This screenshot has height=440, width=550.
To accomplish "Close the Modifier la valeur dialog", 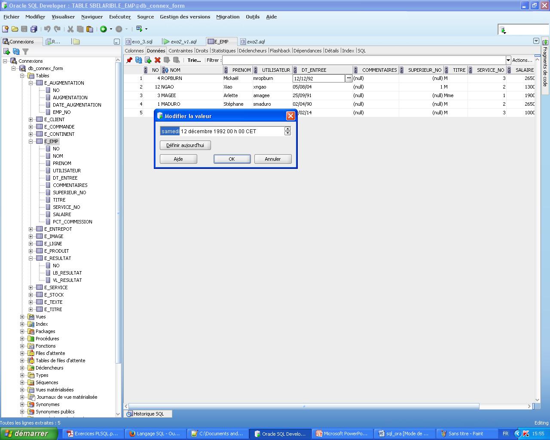I will 290,116.
